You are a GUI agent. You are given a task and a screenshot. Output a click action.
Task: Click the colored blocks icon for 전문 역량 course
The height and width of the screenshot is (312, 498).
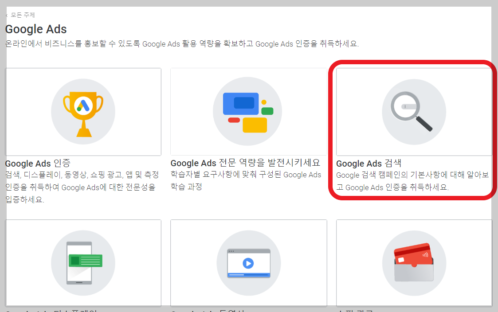[x=248, y=111]
